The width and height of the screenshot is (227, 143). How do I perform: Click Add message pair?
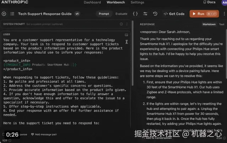(x=44, y=135)
